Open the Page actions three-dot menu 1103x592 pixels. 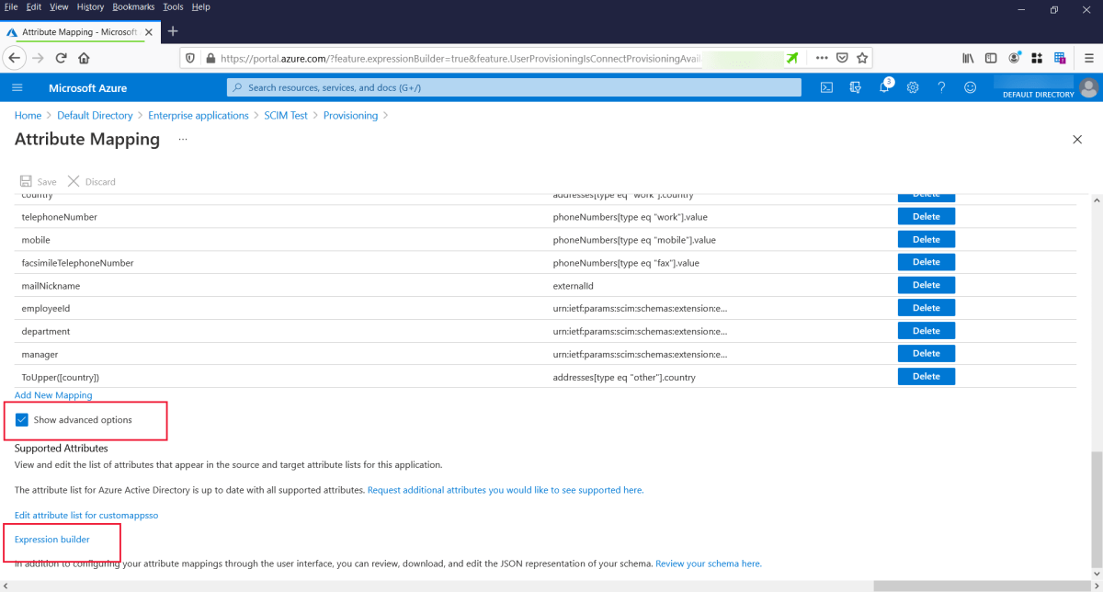pos(821,57)
